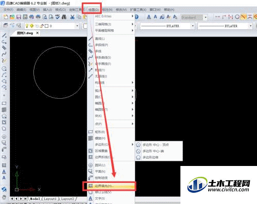The image size is (257, 204).
Task: Click the New file icon in toolbar
Action: pyautogui.click(x=6, y=17)
